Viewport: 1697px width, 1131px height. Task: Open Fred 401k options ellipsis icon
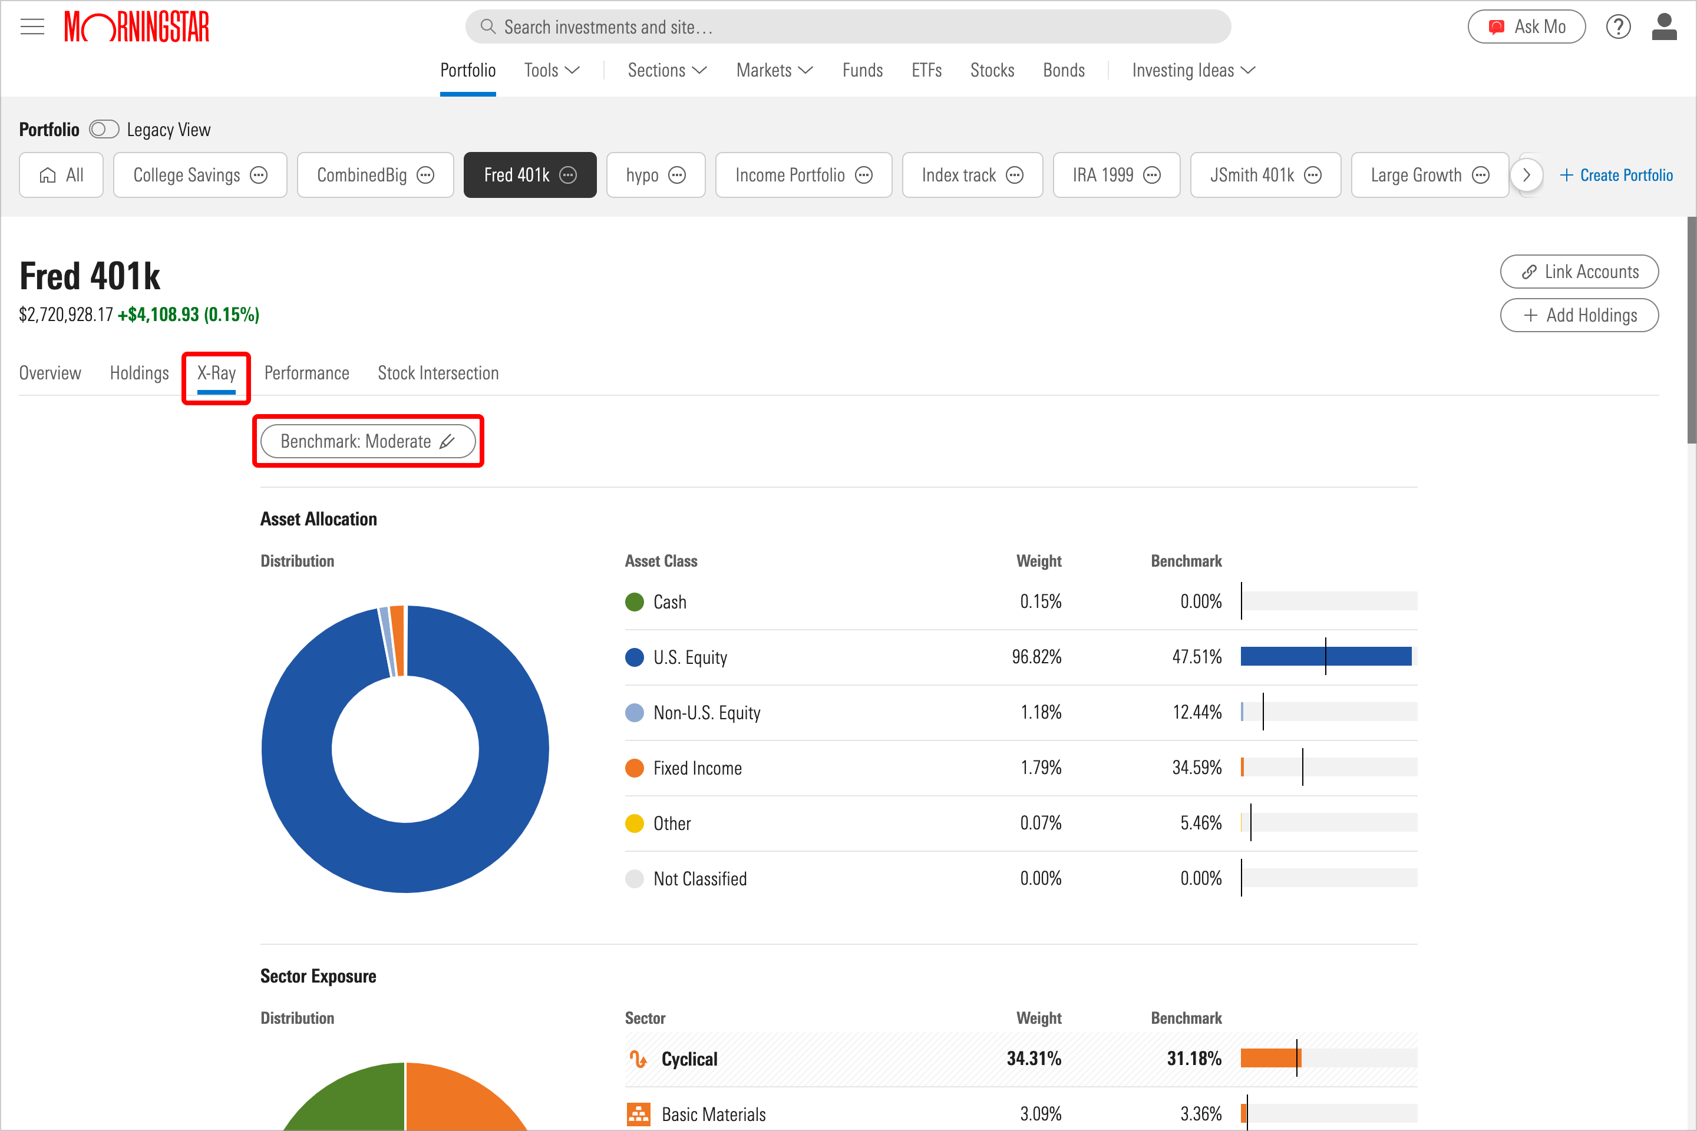click(x=569, y=176)
